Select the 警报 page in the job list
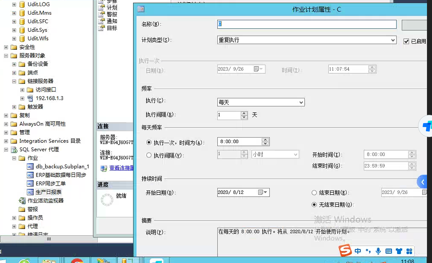The width and height of the screenshot is (432, 263). coord(112,14)
